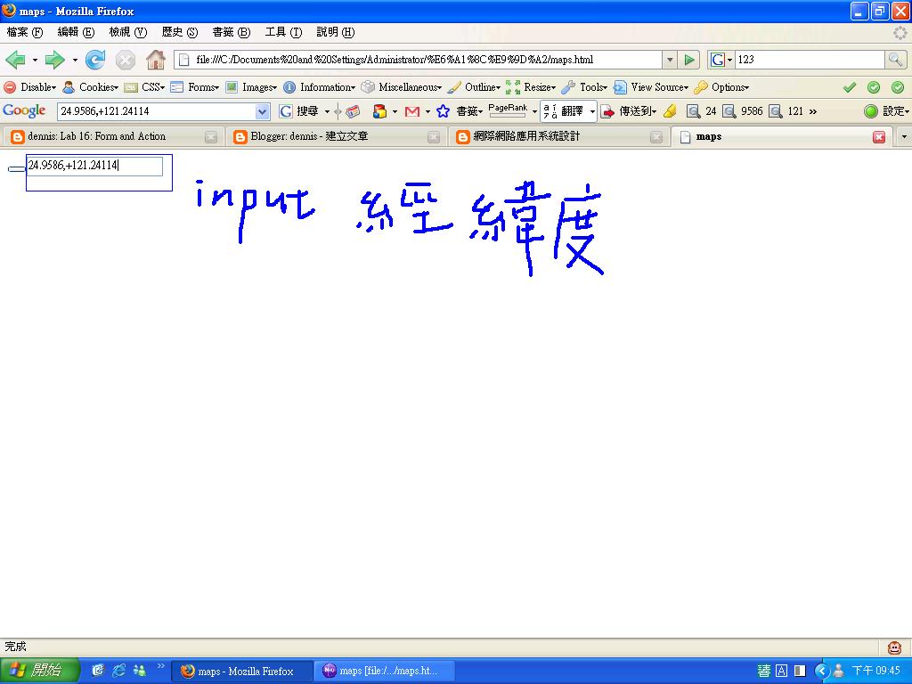This screenshot has width=912, height=684.
Task: Switch to the Nvu maps [file:/.../maps.ht... taskbar window
Action: 385,671
